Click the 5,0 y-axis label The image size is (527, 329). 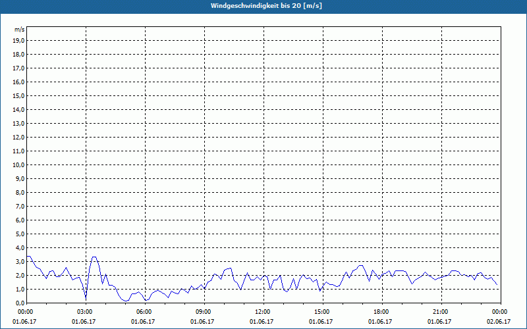pos(20,234)
